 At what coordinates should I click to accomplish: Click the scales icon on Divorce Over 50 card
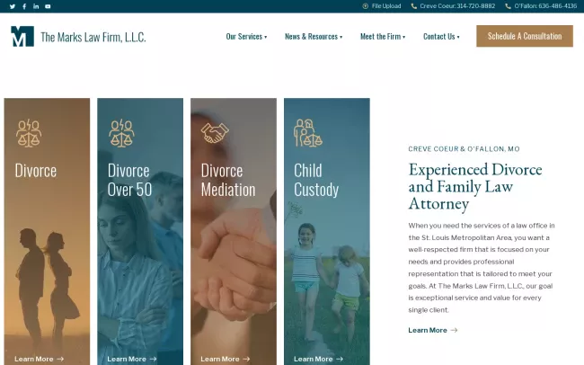click(x=121, y=133)
